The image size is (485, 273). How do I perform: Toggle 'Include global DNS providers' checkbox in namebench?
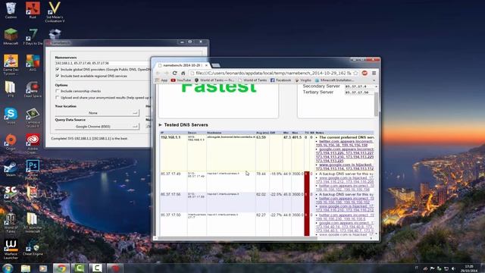(x=58, y=69)
